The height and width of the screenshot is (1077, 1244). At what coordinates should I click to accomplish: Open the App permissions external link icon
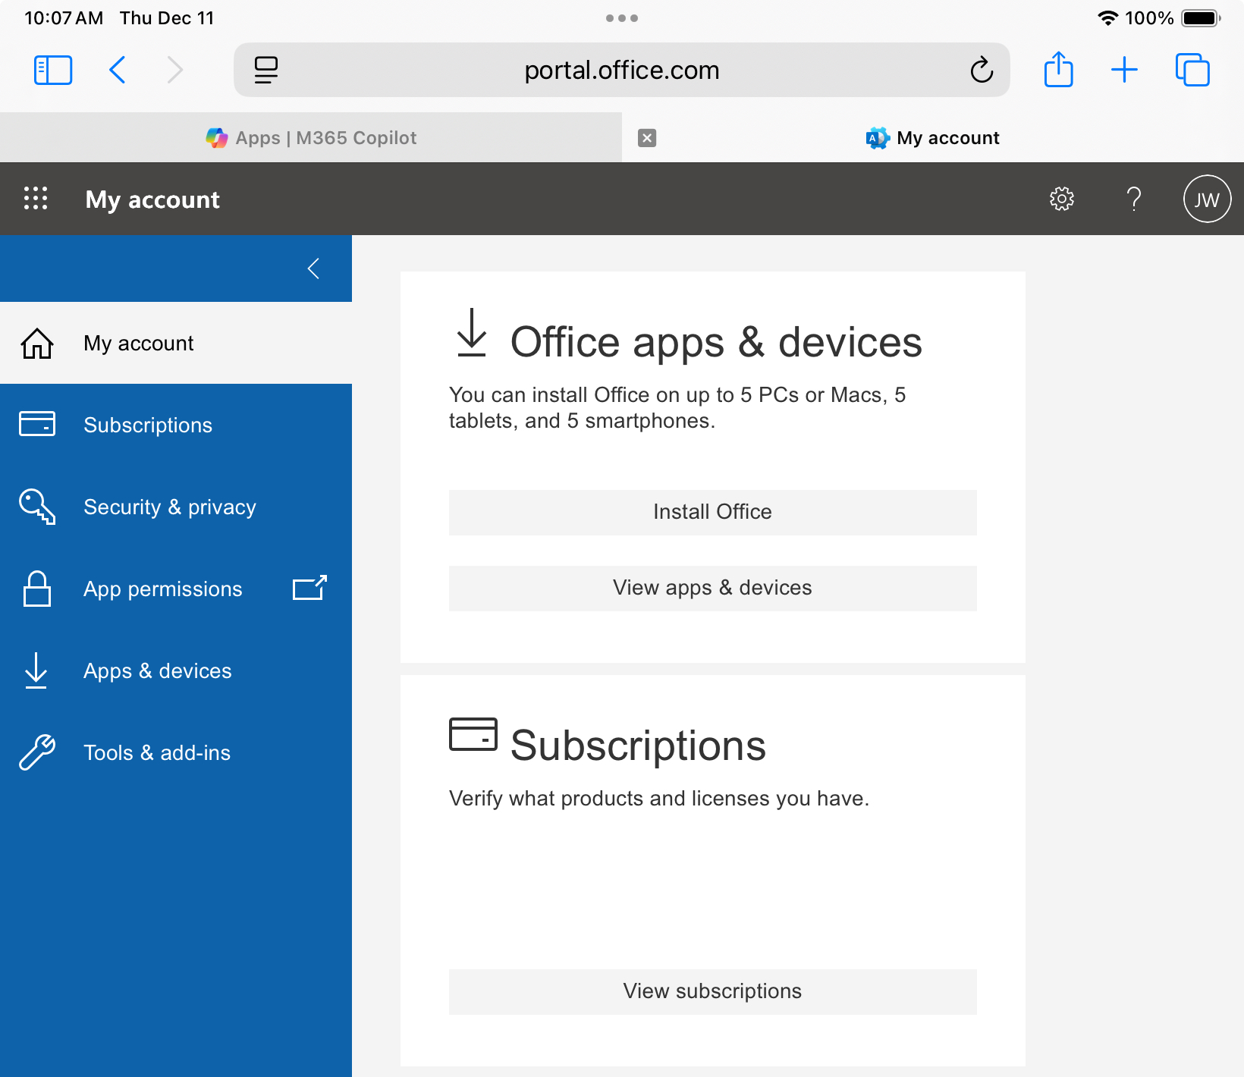coord(310,588)
